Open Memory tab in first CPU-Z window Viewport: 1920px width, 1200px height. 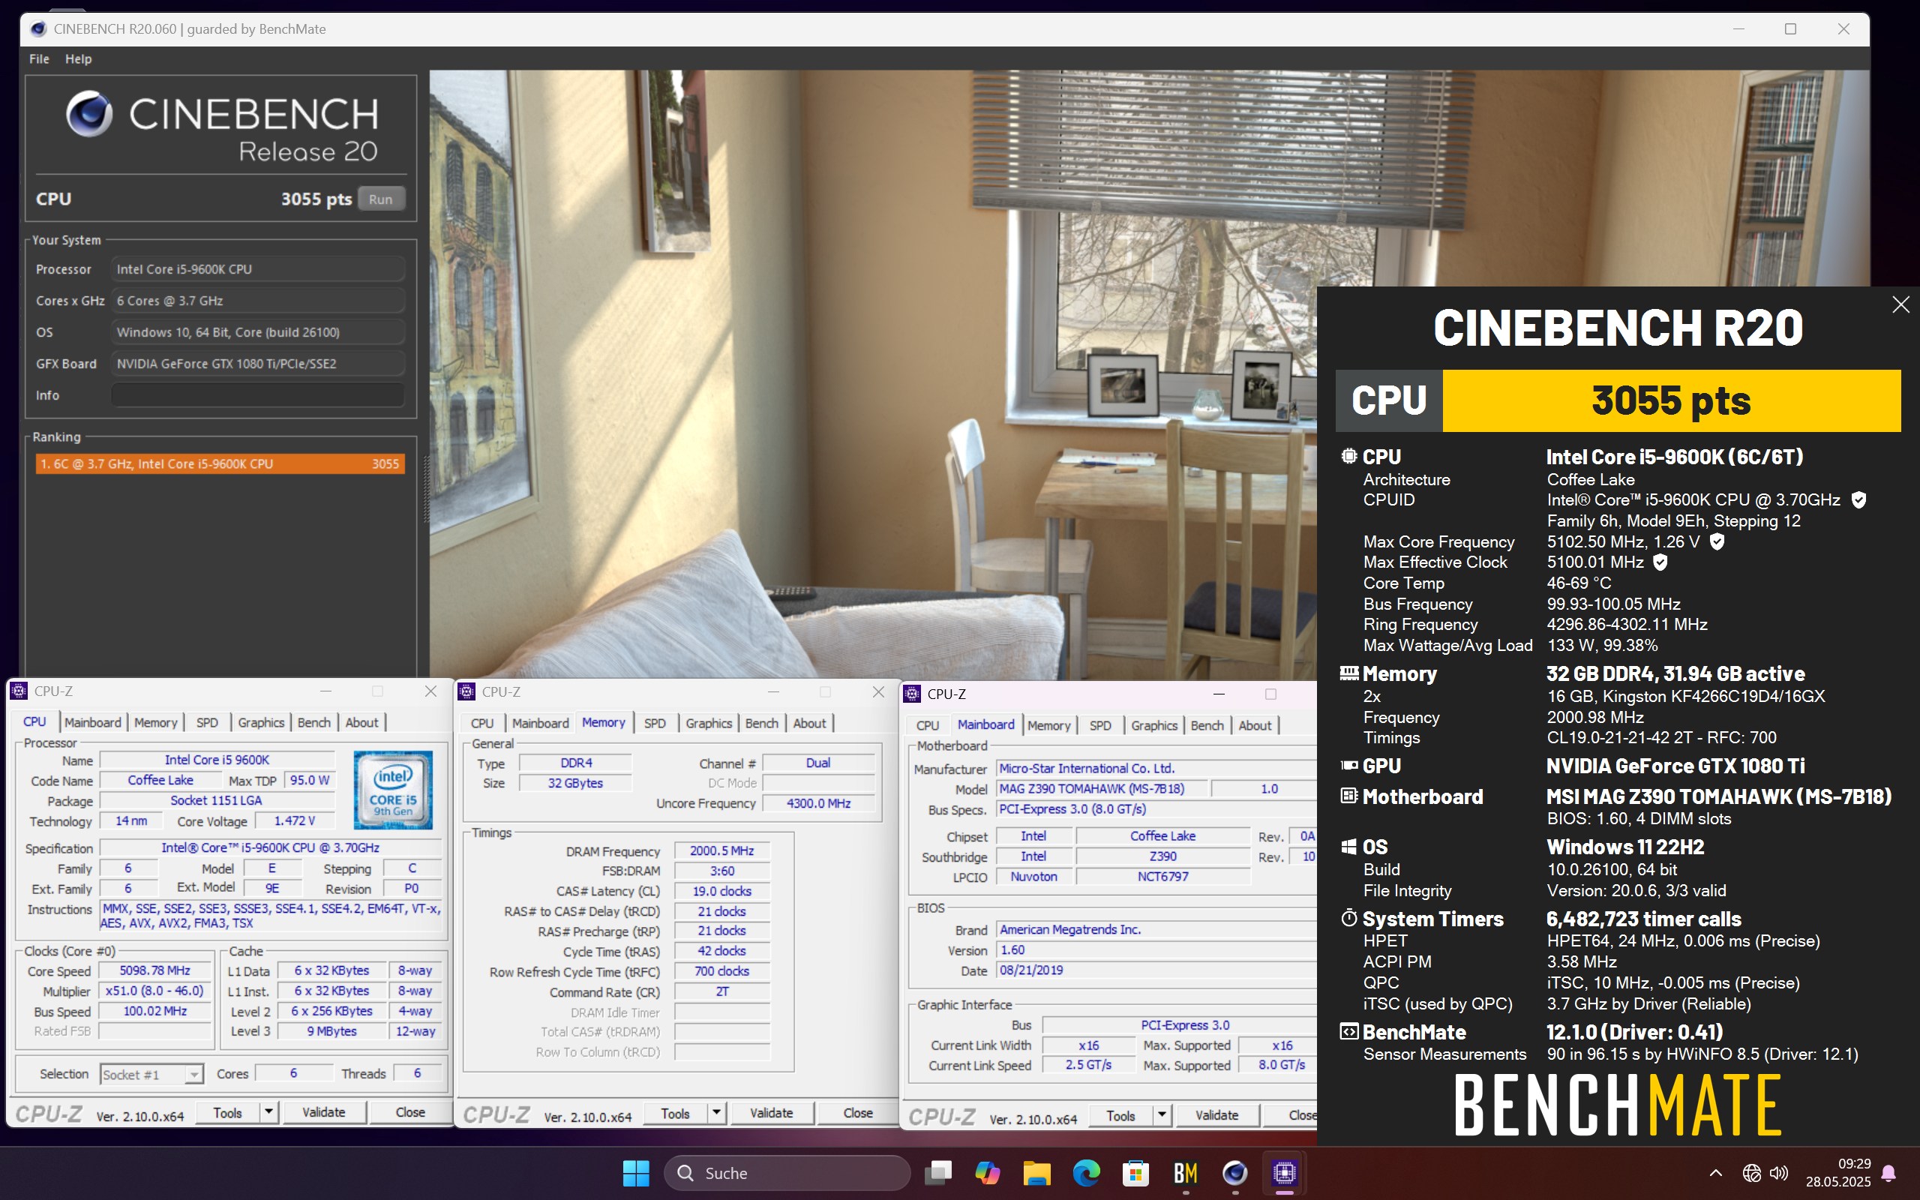point(155,722)
